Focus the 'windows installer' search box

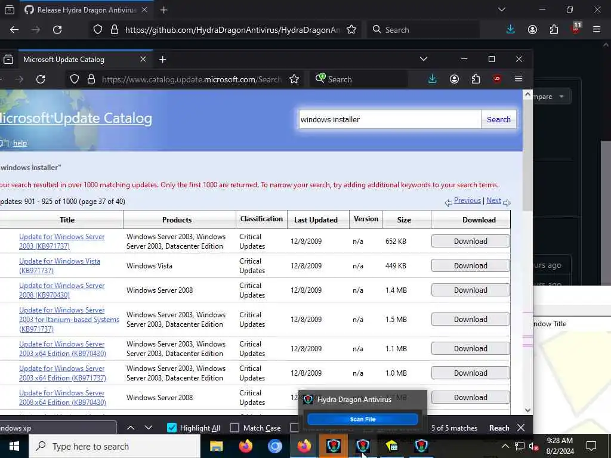pos(390,119)
